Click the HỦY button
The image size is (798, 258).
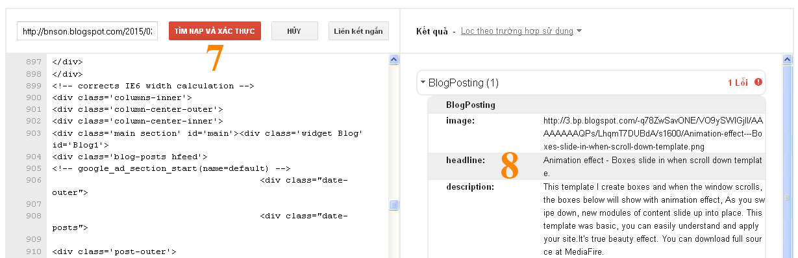(x=294, y=31)
